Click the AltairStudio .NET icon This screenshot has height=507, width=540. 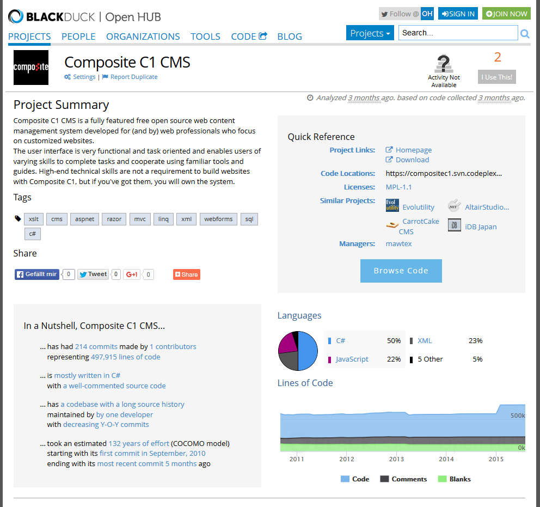[454, 206]
